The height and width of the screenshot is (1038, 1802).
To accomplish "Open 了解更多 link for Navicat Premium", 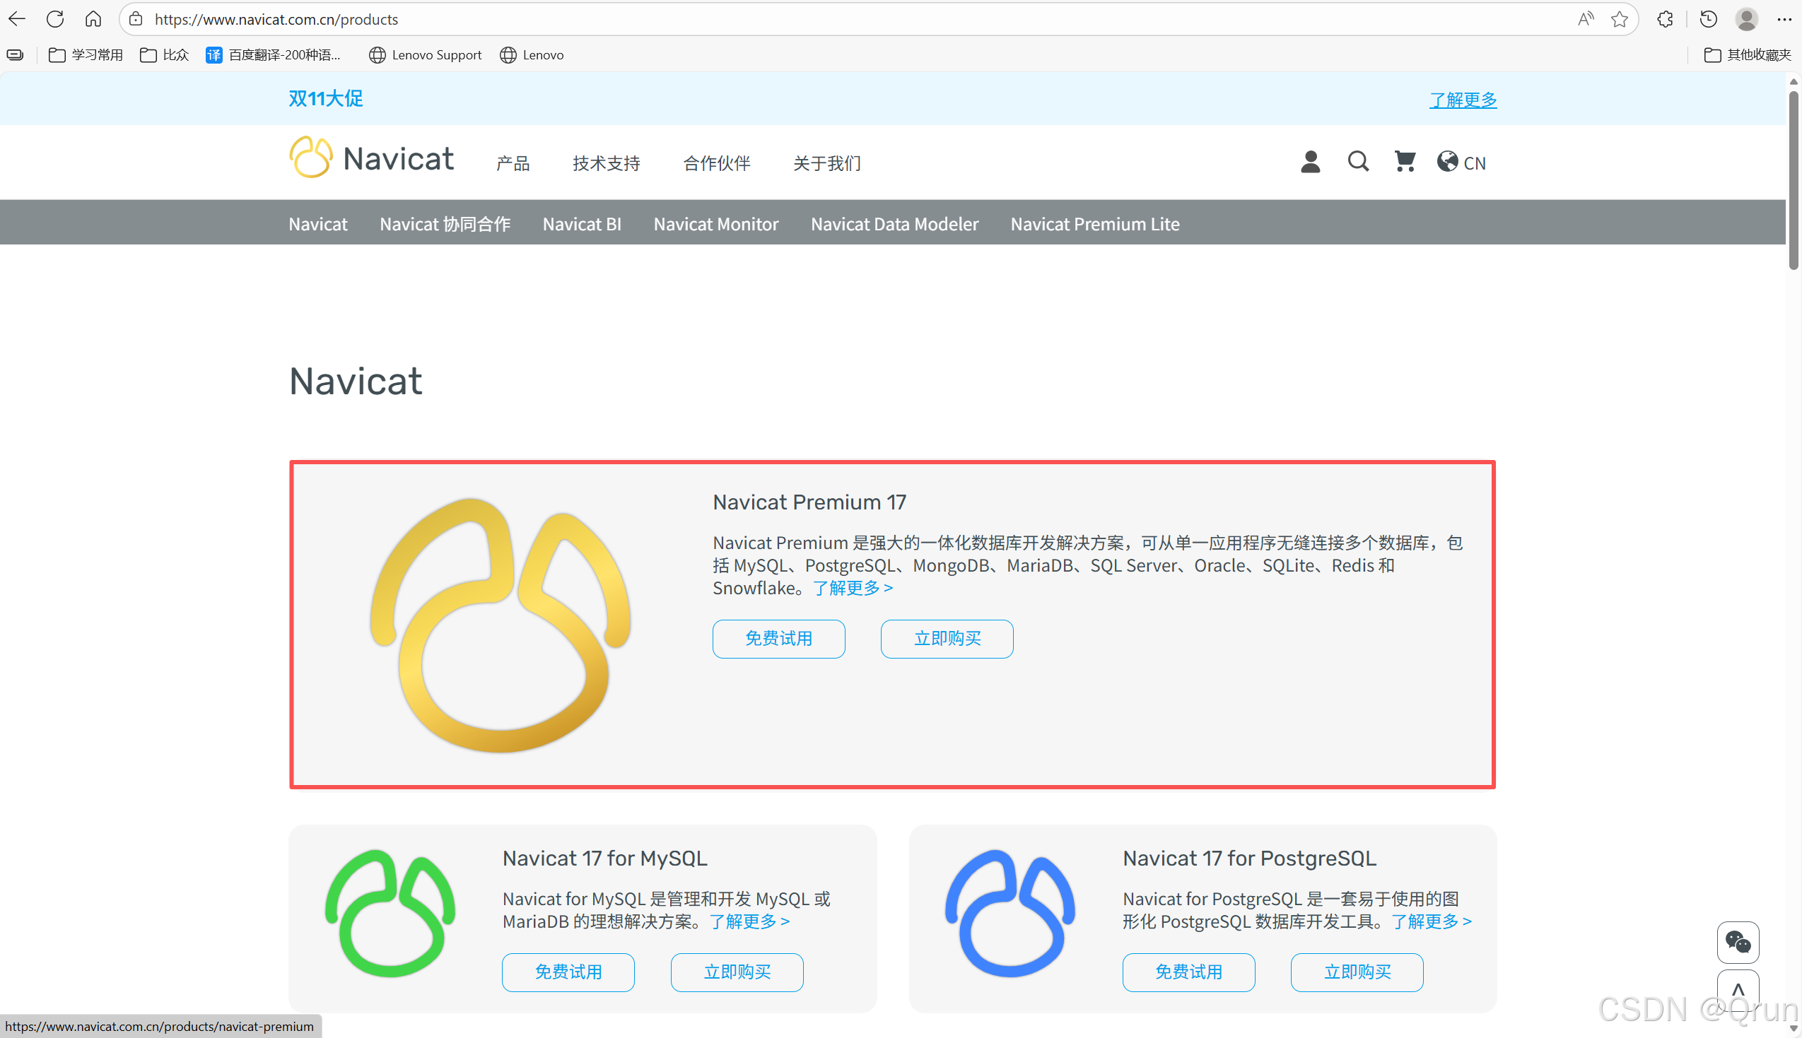I will (853, 588).
